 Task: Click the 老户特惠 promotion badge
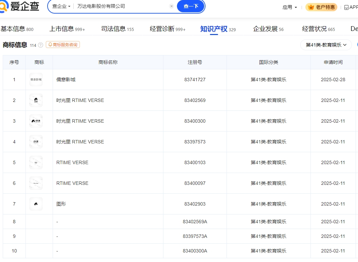tap(321, 7)
